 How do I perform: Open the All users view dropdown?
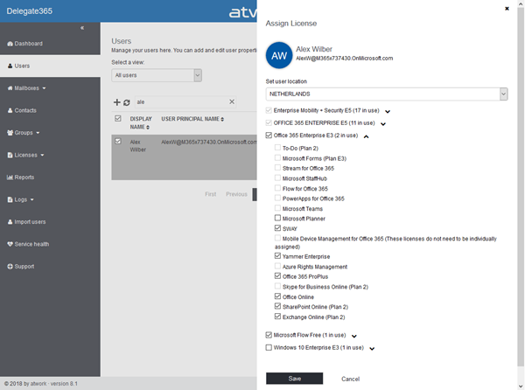157,75
